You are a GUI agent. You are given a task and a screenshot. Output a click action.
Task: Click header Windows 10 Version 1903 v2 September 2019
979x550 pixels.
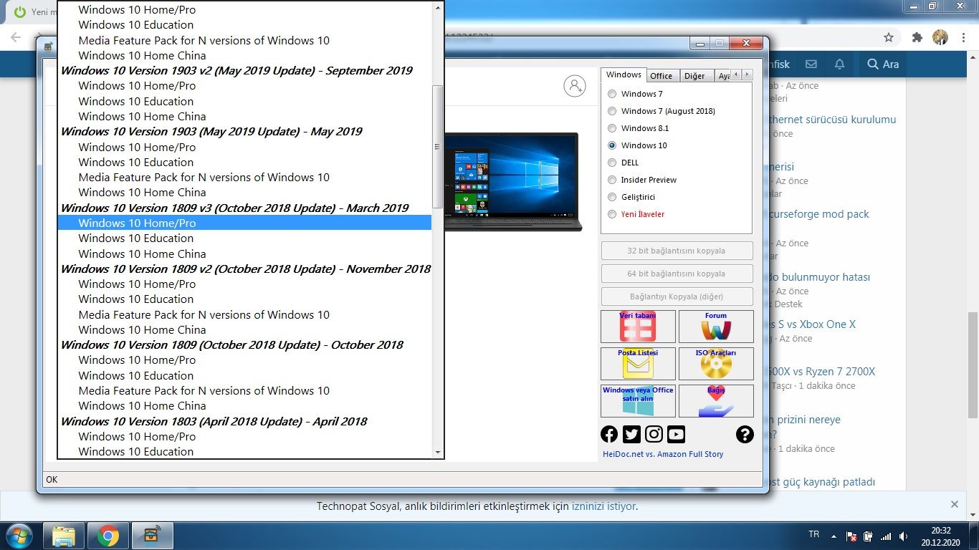(x=244, y=70)
